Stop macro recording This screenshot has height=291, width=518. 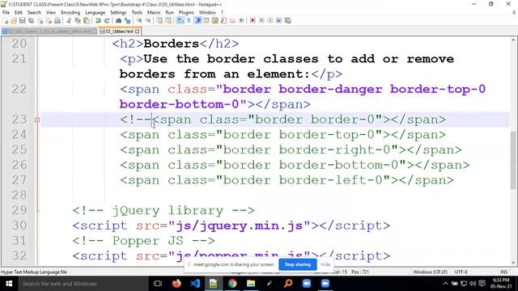tap(261, 20)
